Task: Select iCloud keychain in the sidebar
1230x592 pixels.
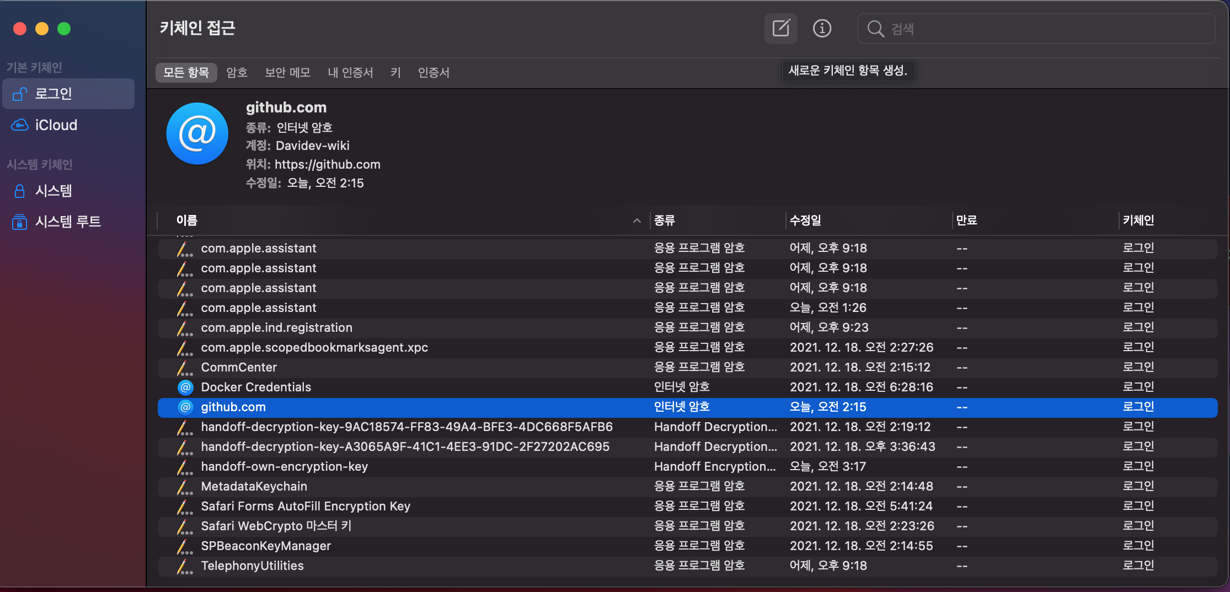Action: [68, 125]
